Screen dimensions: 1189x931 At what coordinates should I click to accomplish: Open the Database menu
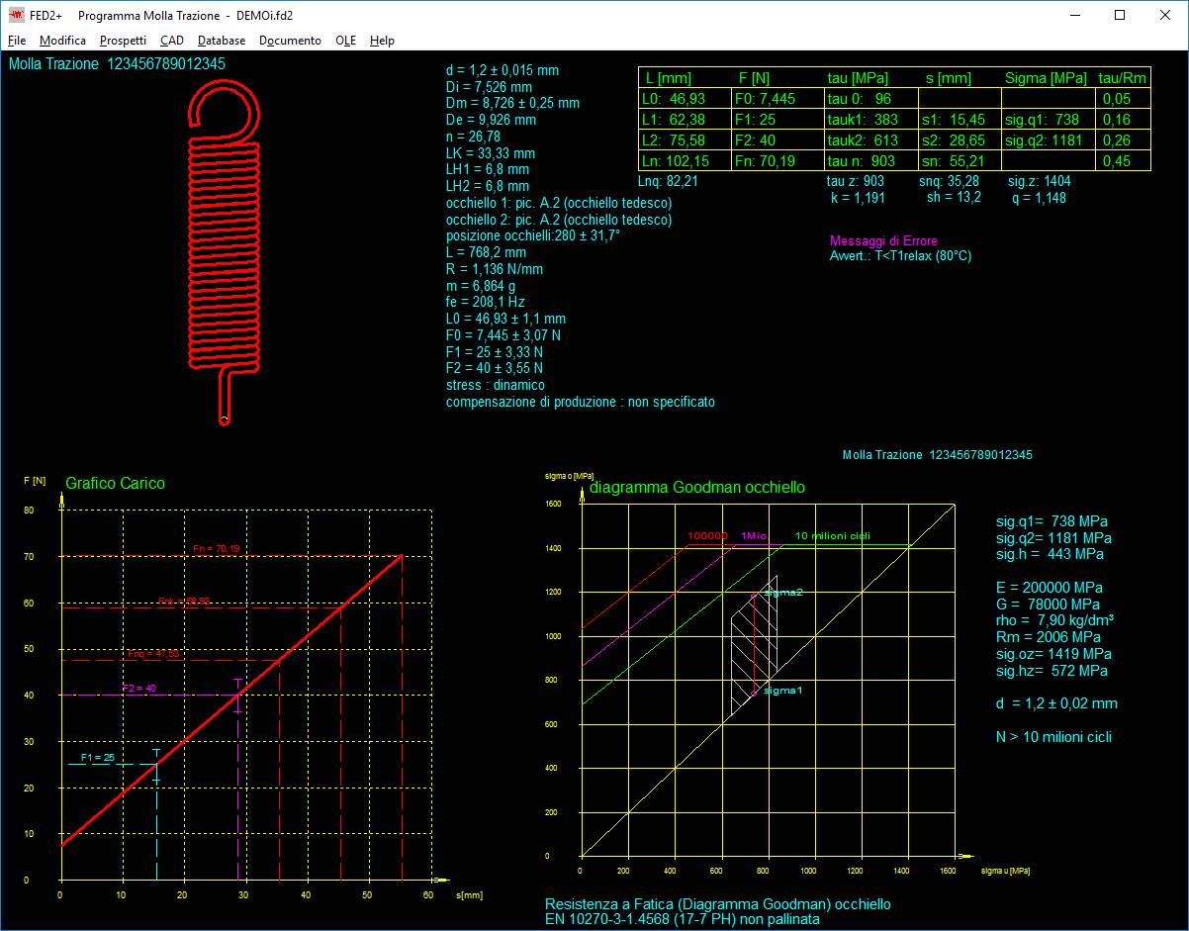click(222, 41)
